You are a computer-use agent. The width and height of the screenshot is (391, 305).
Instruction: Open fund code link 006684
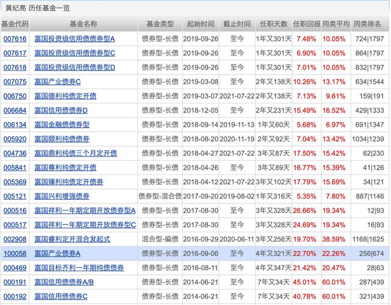point(15,111)
